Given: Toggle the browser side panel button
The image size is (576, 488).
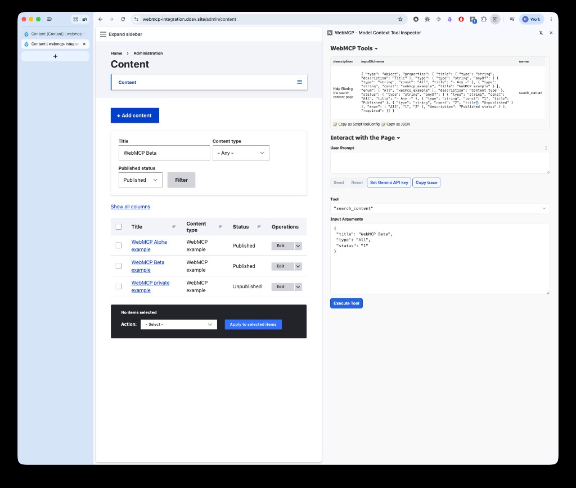Looking at the screenshot, I should tap(495, 19).
